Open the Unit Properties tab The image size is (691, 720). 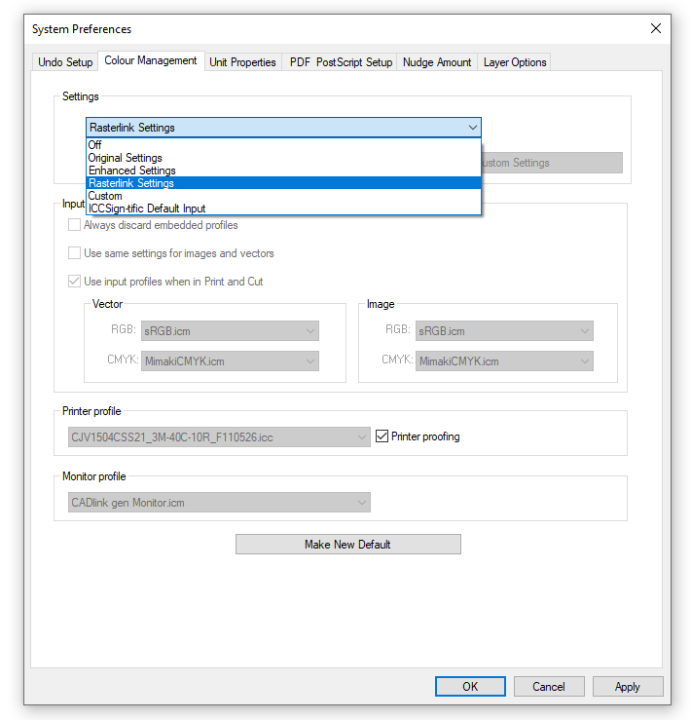pos(243,62)
